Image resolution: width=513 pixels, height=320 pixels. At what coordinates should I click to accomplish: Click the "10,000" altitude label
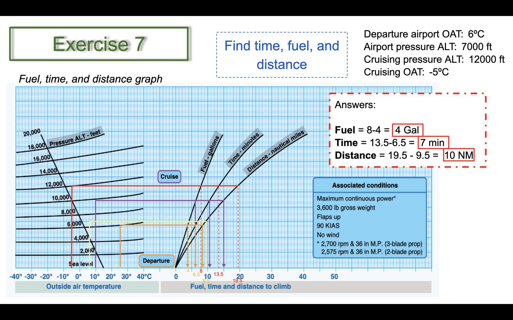pyautogui.click(x=61, y=198)
